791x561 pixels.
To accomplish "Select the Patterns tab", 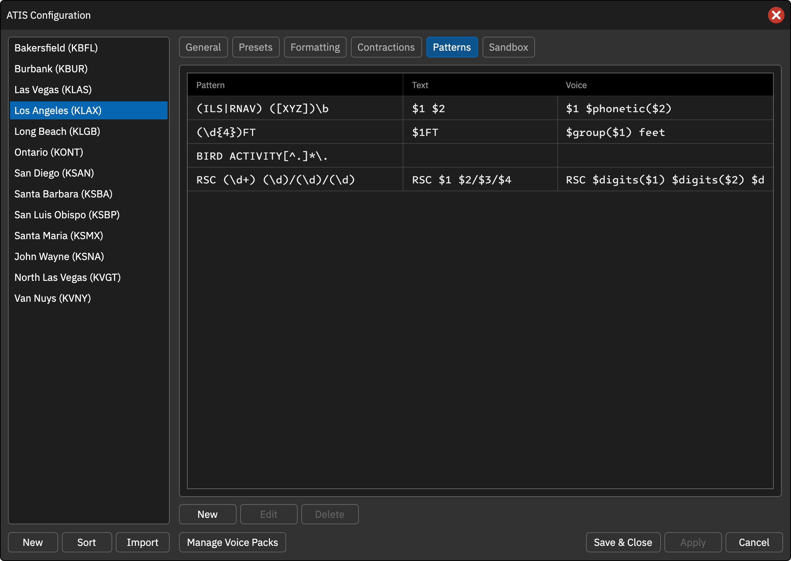I will (452, 47).
